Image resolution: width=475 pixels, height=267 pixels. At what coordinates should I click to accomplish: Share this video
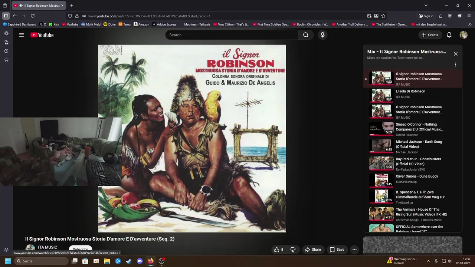(313, 250)
